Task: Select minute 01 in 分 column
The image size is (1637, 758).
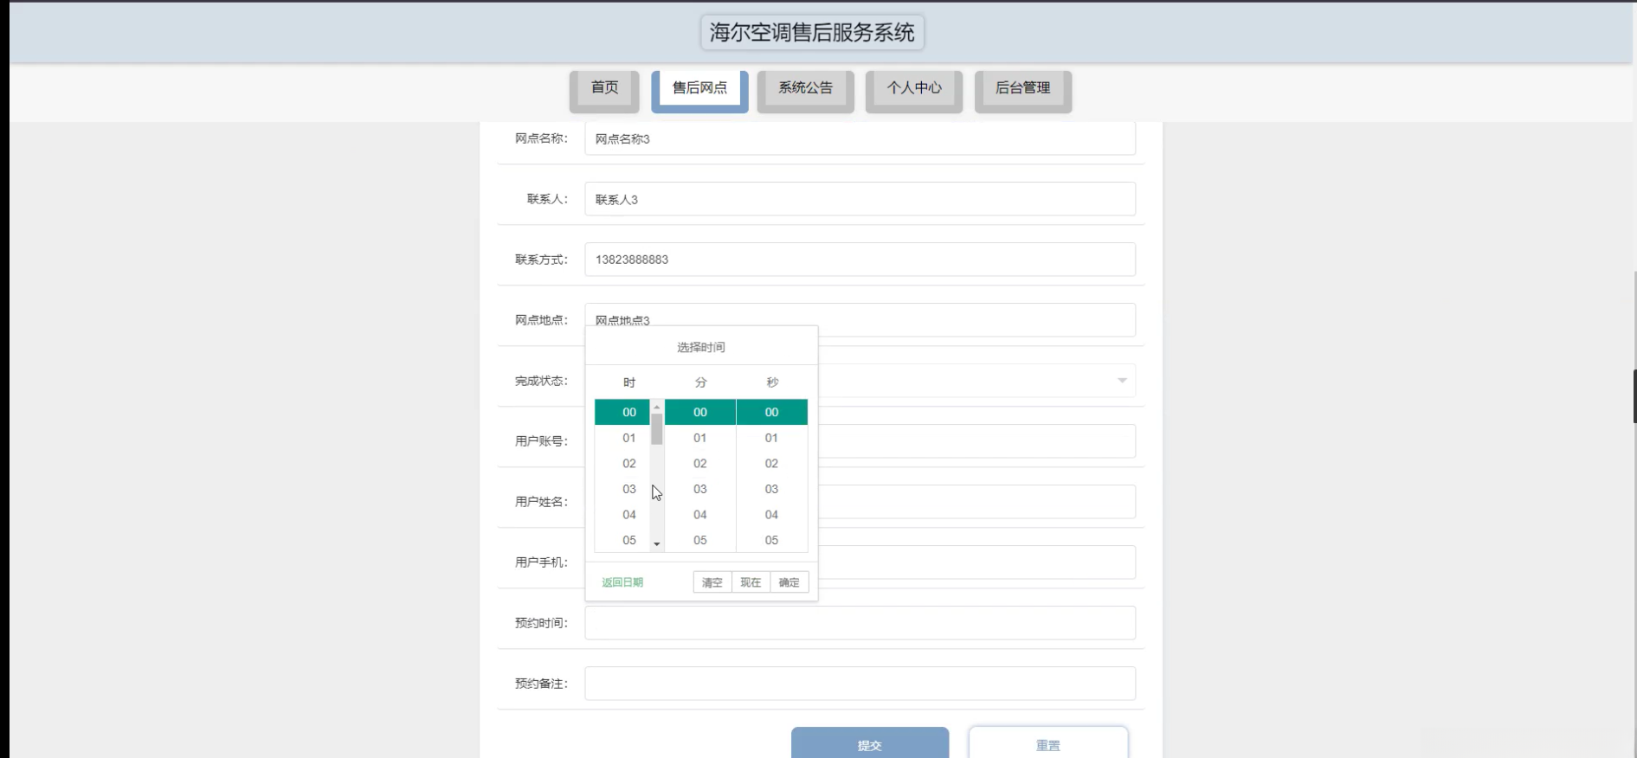Action: 700,438
